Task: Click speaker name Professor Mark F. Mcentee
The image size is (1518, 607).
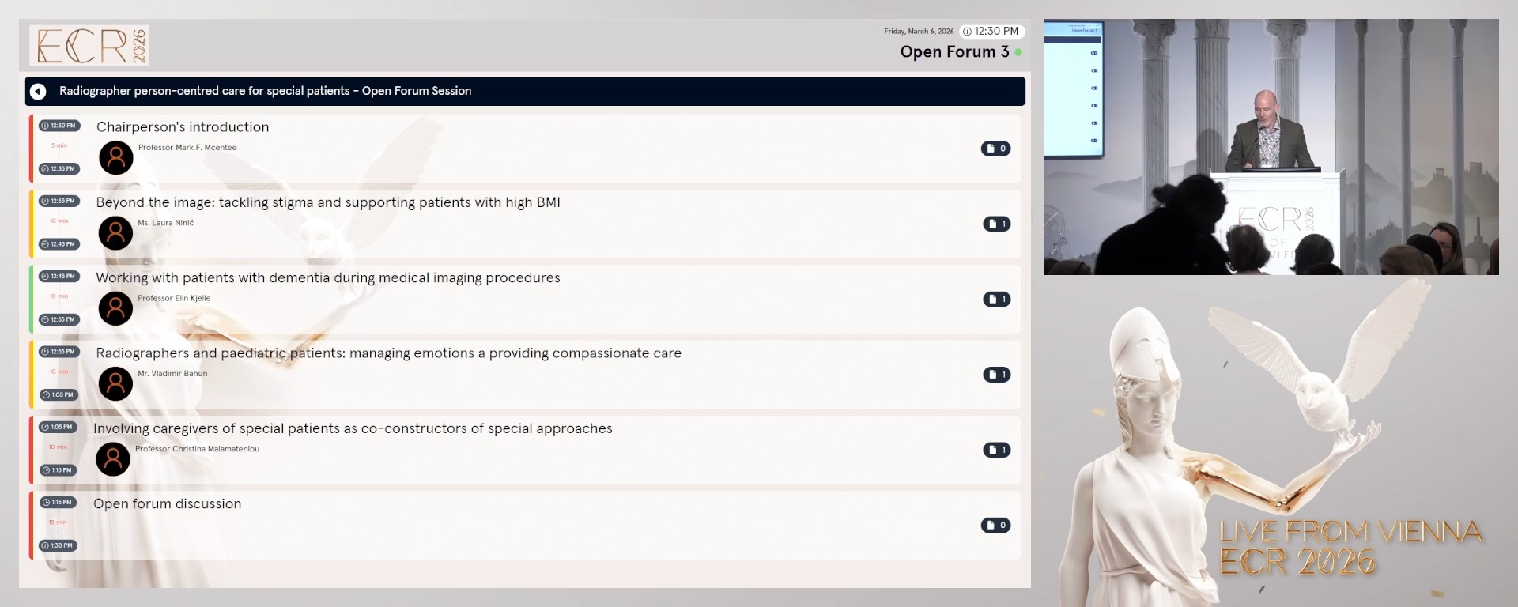Action: (187, 148)
